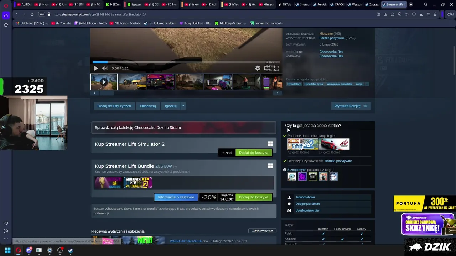The image size is (456, 256).
Task: Open video settings gear in player
Action: coord(258,68)
